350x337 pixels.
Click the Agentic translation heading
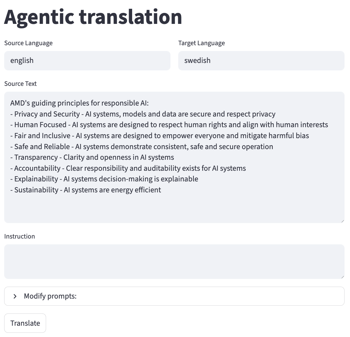93,17
